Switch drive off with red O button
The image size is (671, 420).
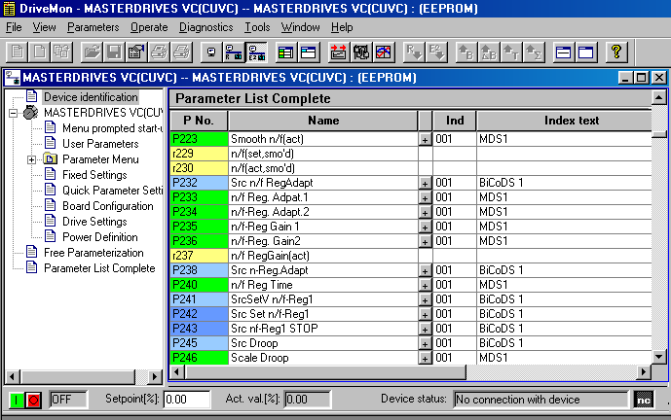pyautogui.click(x=33, y=401)
